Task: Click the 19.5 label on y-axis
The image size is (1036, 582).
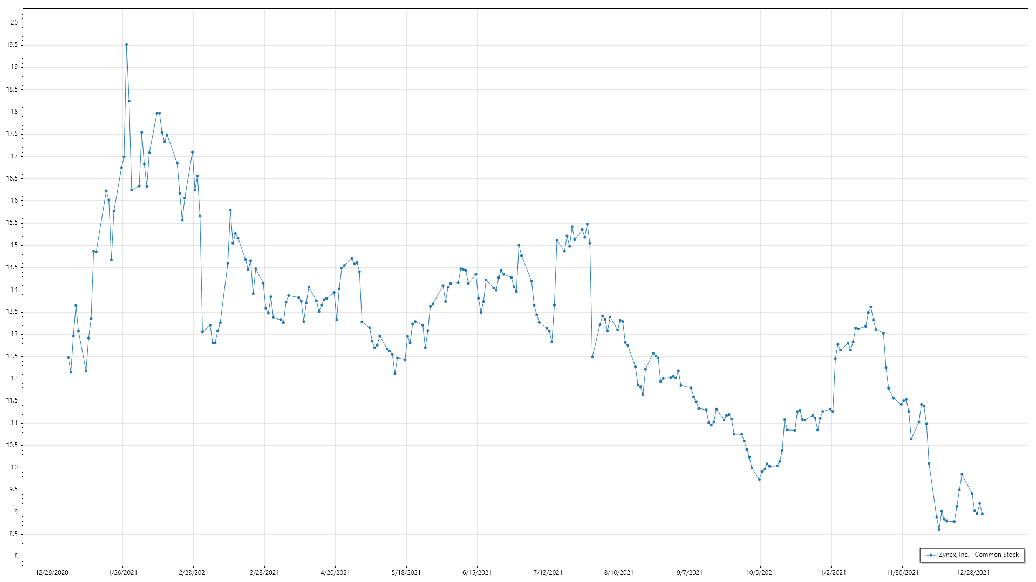Action: [x=12, y=45]
